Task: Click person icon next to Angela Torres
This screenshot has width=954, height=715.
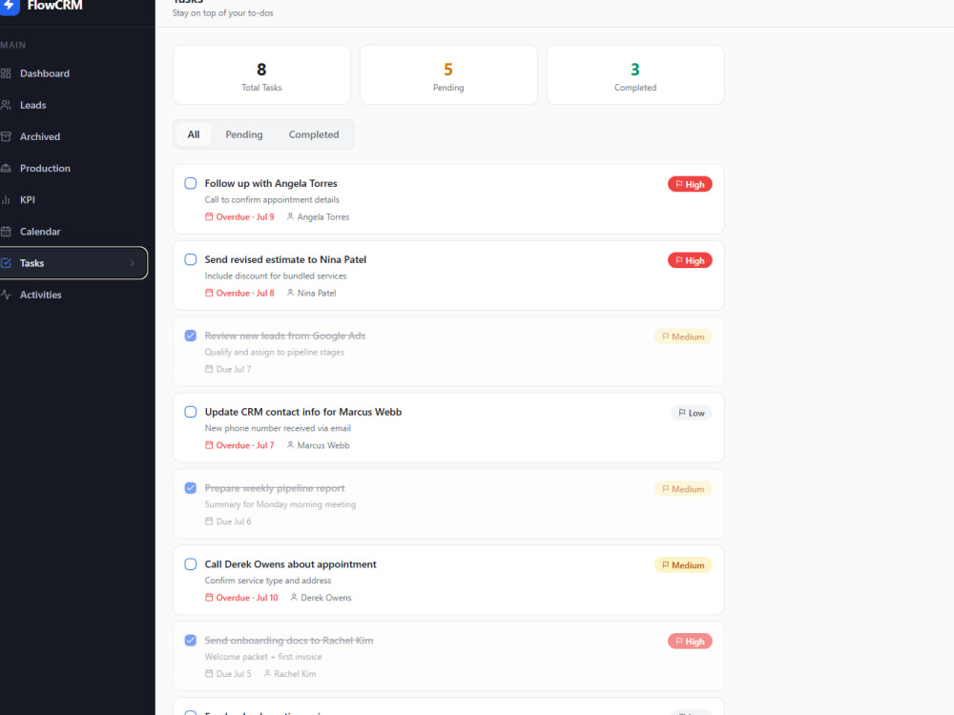Action: pyautogui.click(x=290, y=216)
